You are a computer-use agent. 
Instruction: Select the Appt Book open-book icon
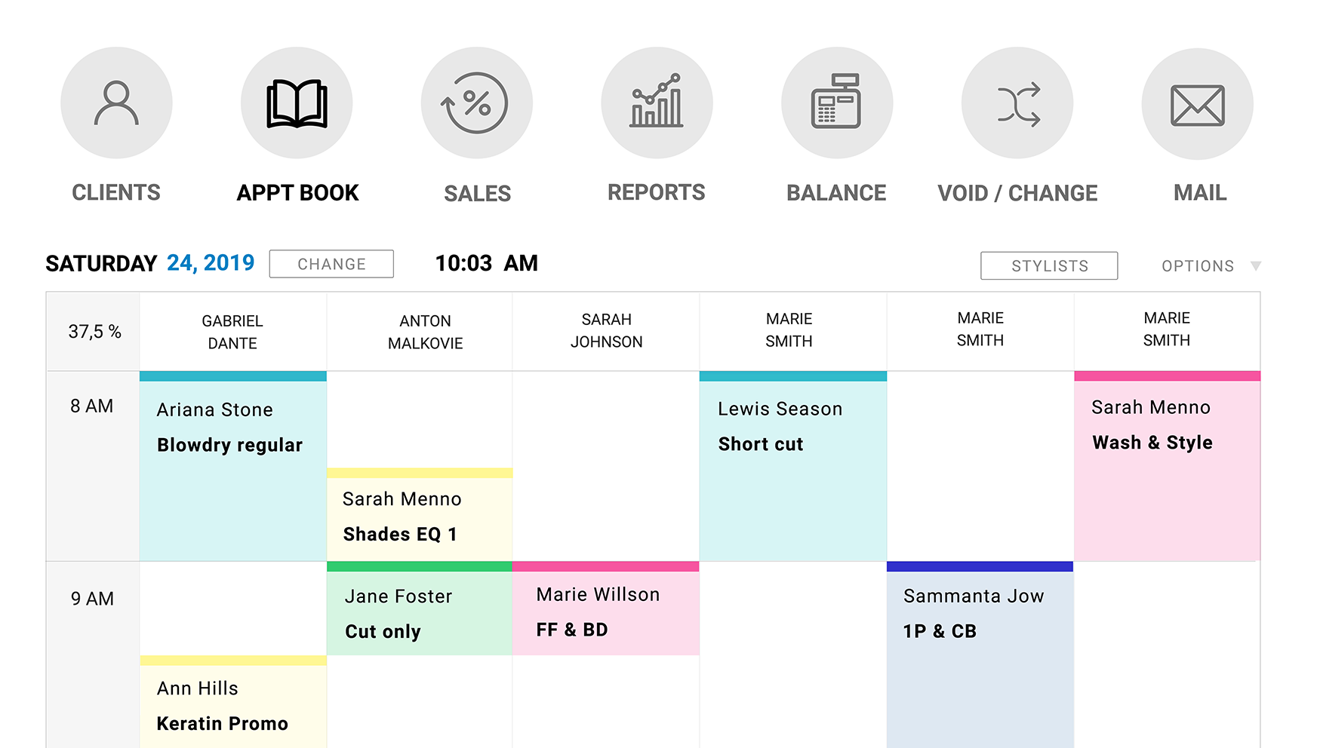point(297,103)
